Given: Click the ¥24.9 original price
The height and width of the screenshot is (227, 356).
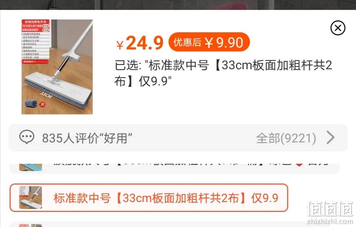Looking at the screenshot, I should 140,43.
